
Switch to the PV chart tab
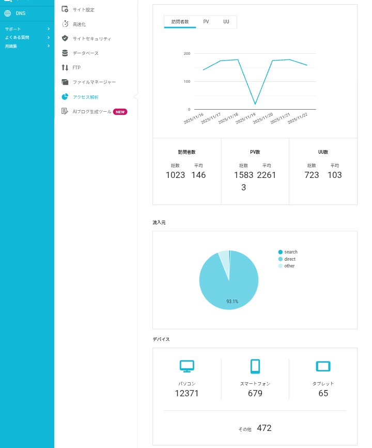pos(206,22)
